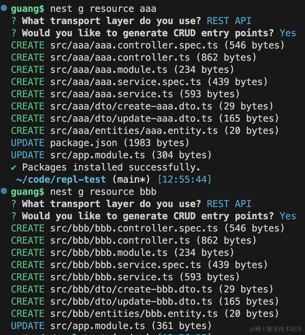Open the src/aaa/dto/create-aaa.dto.ts path
305x335 pixels.
coord(131,106)
